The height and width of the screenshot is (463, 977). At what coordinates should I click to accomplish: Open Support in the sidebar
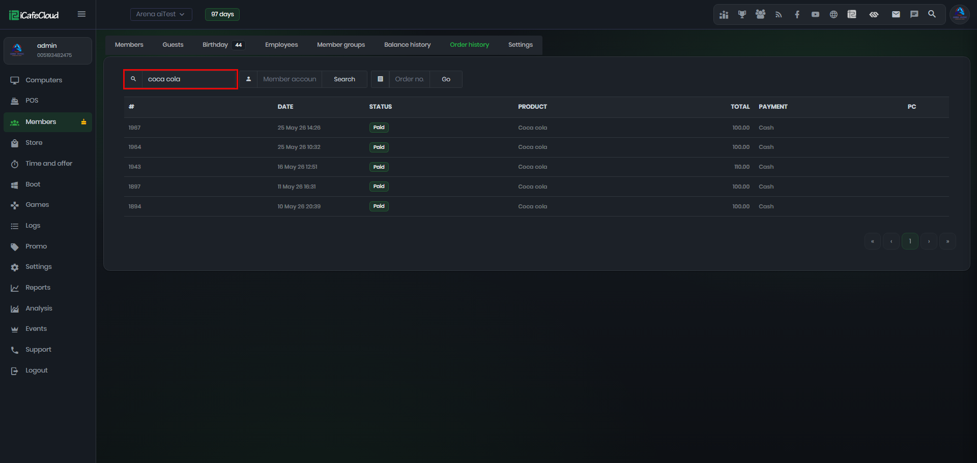[48, 350]
